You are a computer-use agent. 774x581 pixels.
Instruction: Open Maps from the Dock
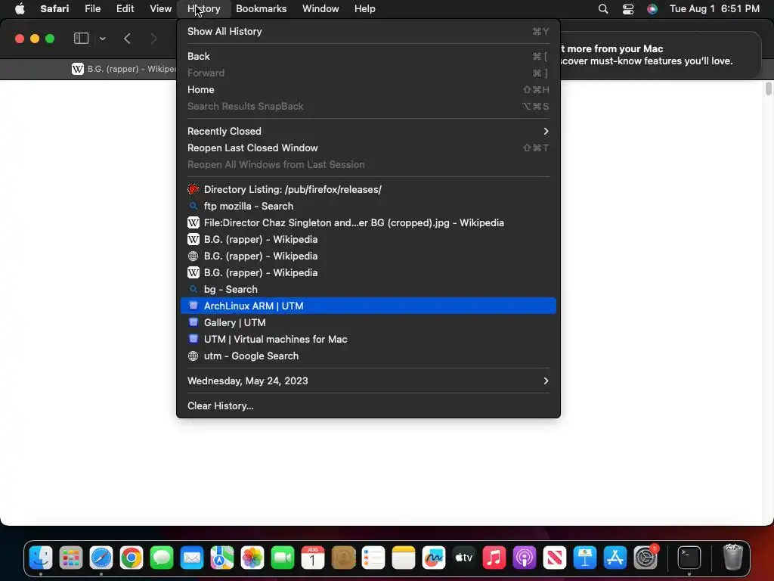tap(222, 558)
